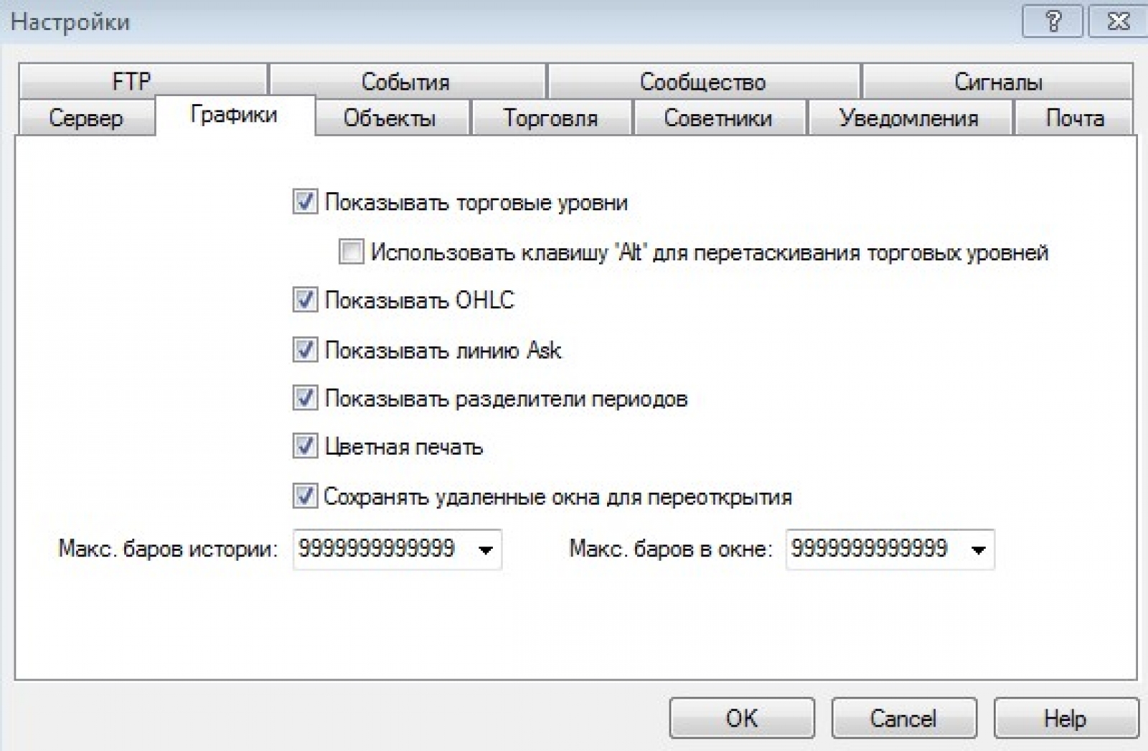This screenshot has width=1148, height=751.
Task: Disable Показывать разделители периодов checkbox
Action: click(x=305, y=398)
